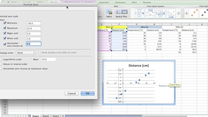
Task: Toggle the Minor unit auto checkbox
Action: coord(5,38)
